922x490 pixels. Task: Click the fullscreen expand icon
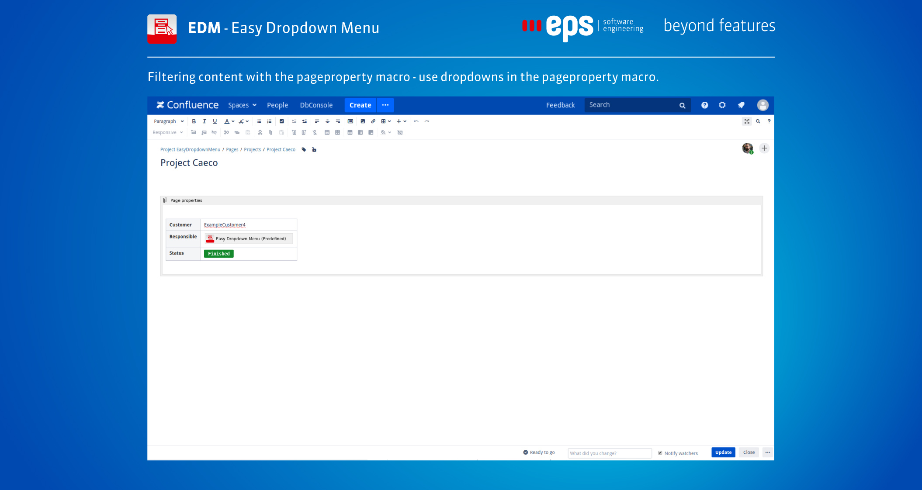pos(747,121)
